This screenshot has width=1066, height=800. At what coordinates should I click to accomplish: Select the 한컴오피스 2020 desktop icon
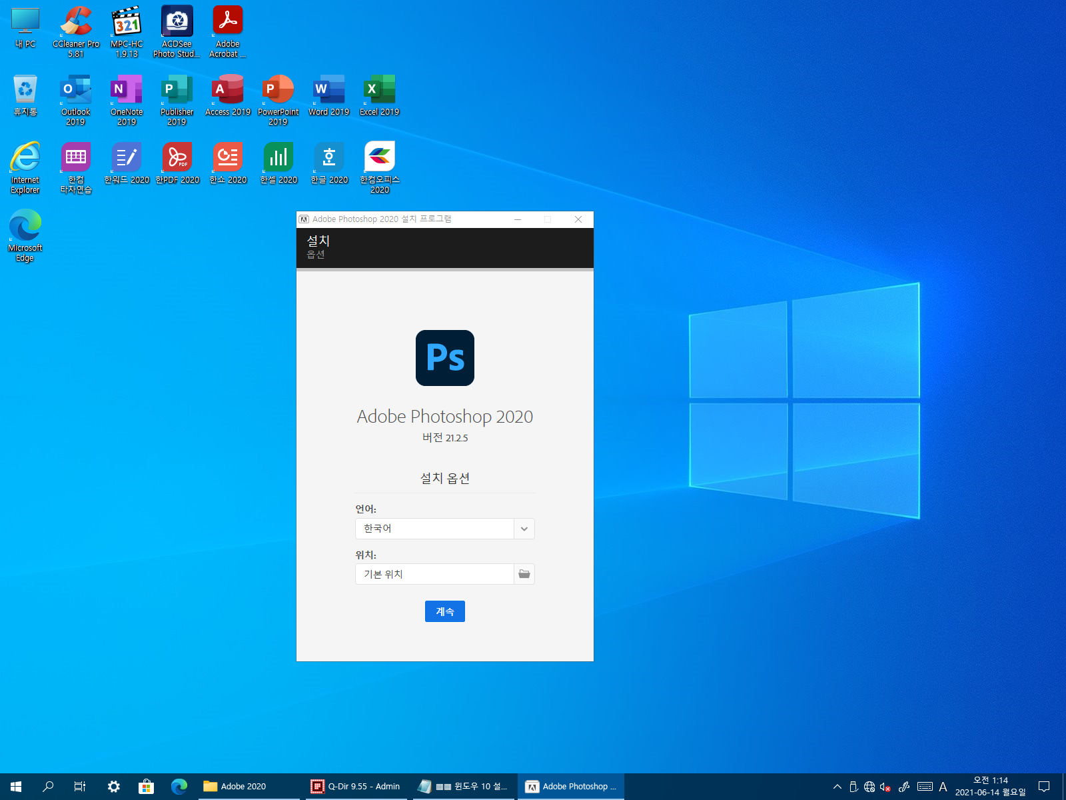point(380,167)
